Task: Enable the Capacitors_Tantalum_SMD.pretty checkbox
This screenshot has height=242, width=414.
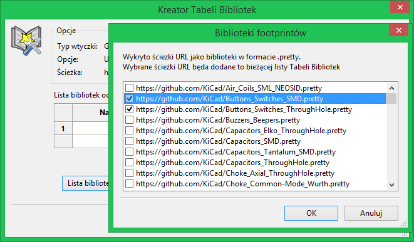Action: coord(129,151)
